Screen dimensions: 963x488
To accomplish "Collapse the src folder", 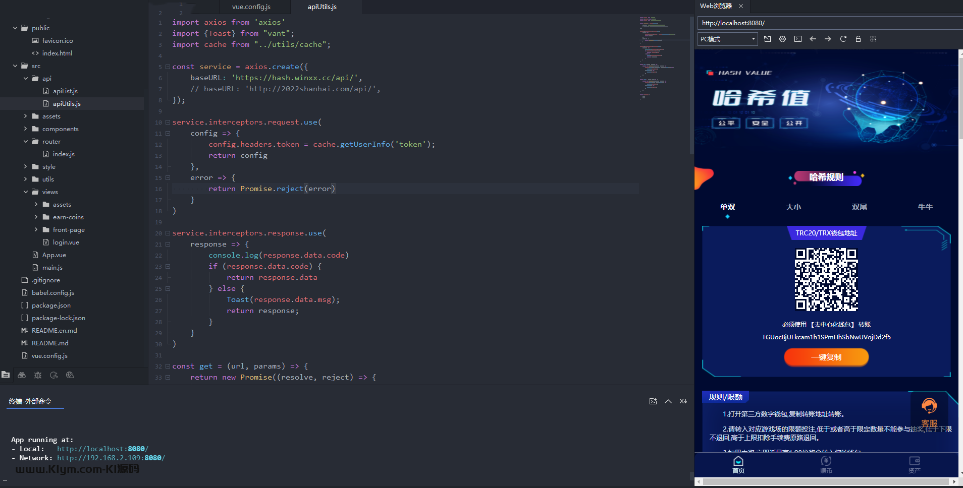I will (x=15, y=66).
